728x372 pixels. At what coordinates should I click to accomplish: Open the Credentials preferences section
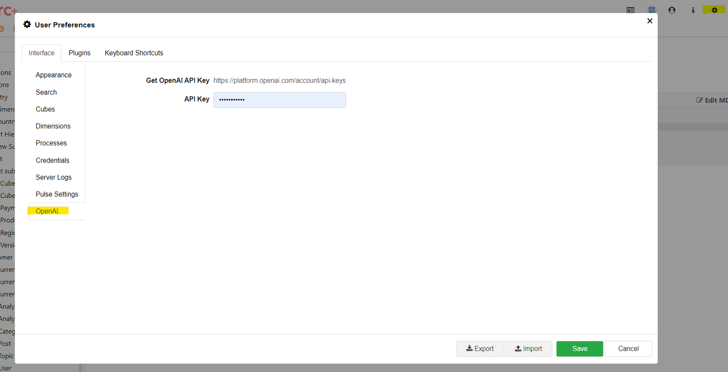pyautogui.click(x=52, y=160)
